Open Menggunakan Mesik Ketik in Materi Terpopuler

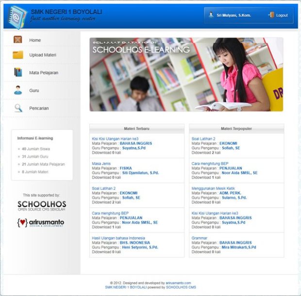pyautogui.click(x=217, y=188)
